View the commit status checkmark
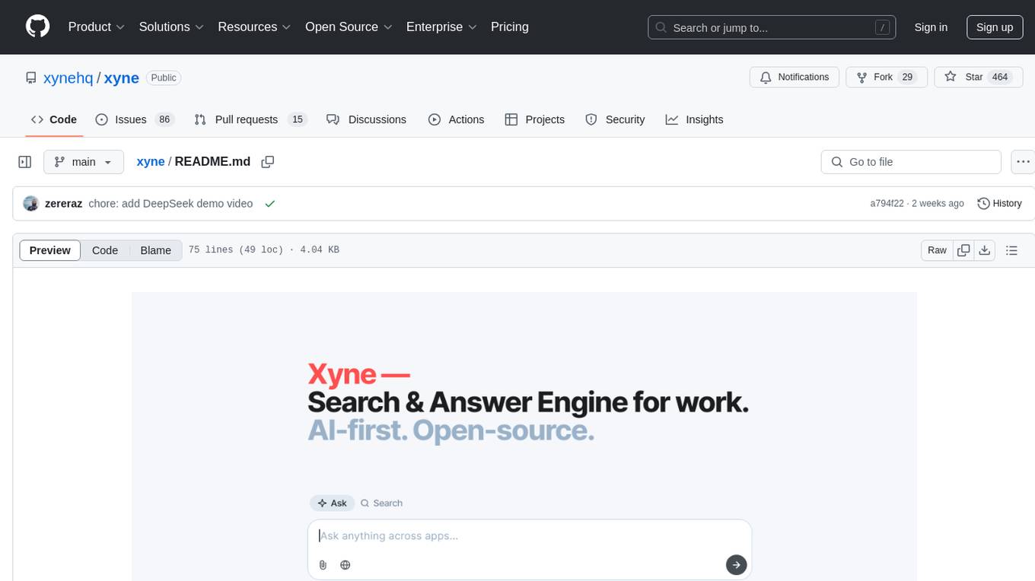This screenshot has height=581, width=1035. pos(269,204)
